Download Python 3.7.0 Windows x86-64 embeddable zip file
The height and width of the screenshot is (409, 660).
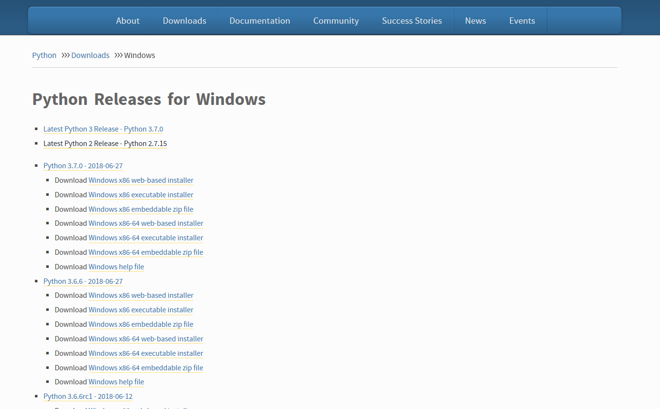coord(146,252)
